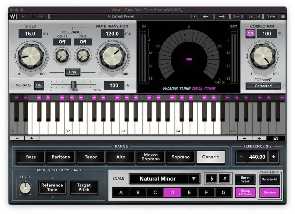Click the redo arrow button
This screenshot has height=214, width=295.
pyautogui.click(x=40, y=17)
